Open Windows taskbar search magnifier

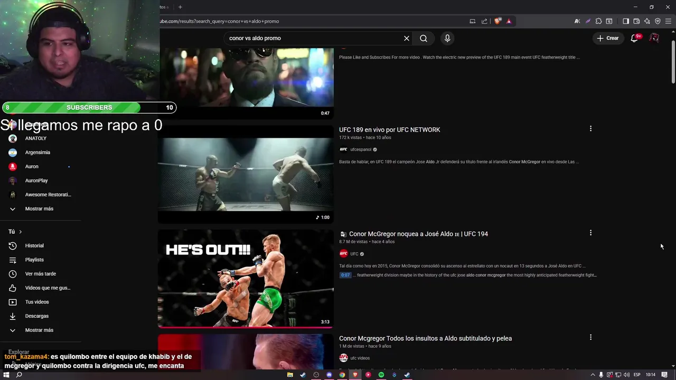(19, 375)
